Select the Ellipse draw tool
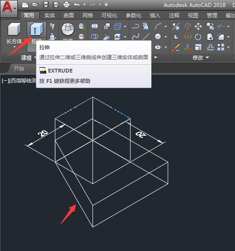The height and width of the screenshot is (251, 235). 158,47
